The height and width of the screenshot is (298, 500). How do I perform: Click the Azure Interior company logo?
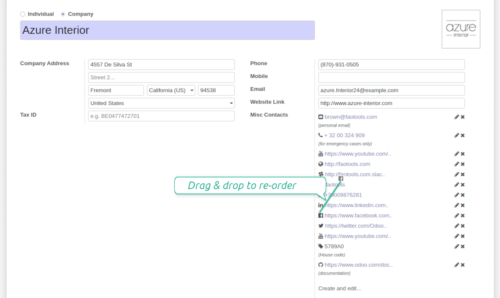click(x=461, y=29)
